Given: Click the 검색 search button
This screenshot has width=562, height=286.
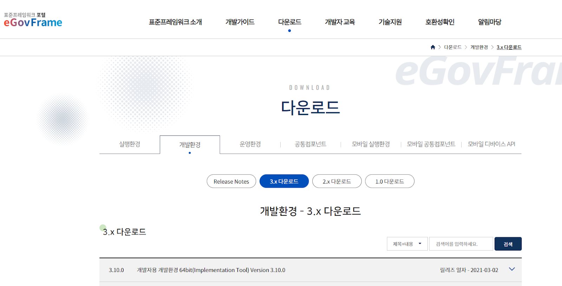Looking at the screenshot, I should 508,244.
